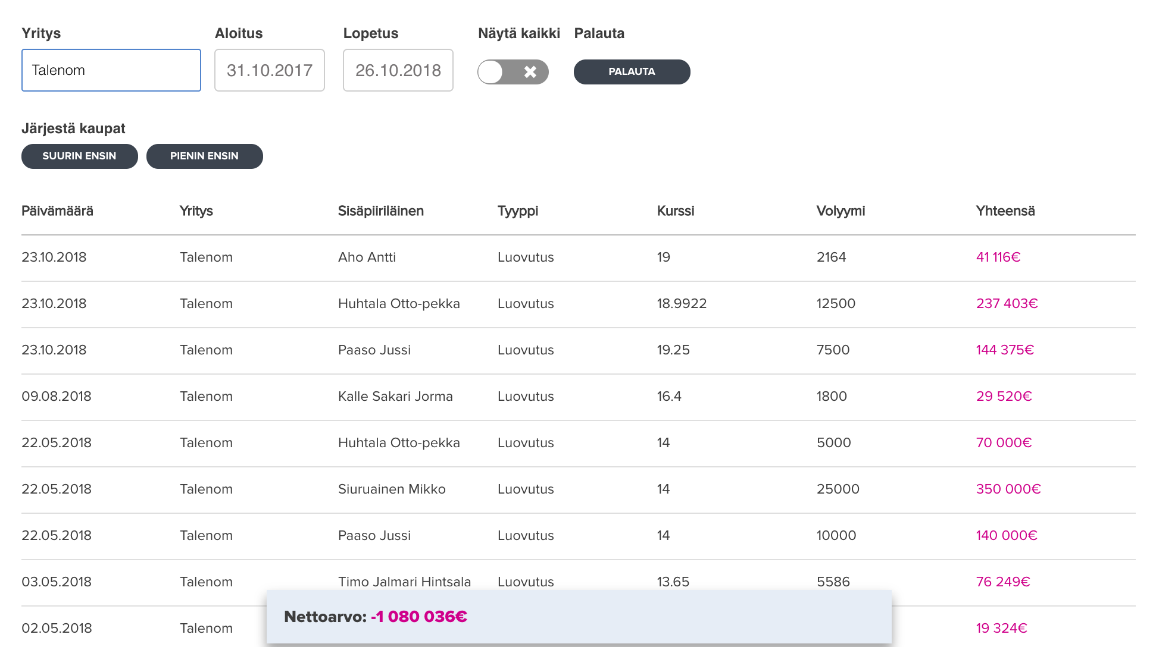Viewport: 1156px width, 647px height.
Task: Click the 237 403€ total amount
Action: click(1007, 304)
